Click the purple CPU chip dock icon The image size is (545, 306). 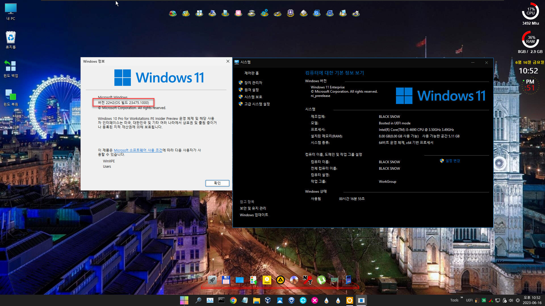[x=290, y=13]
